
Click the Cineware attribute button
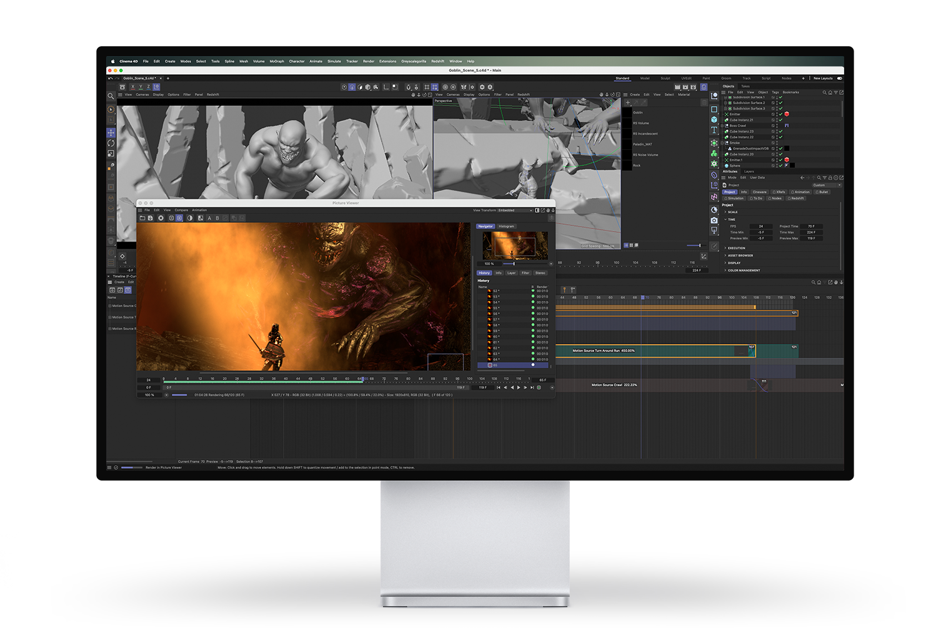759,192
